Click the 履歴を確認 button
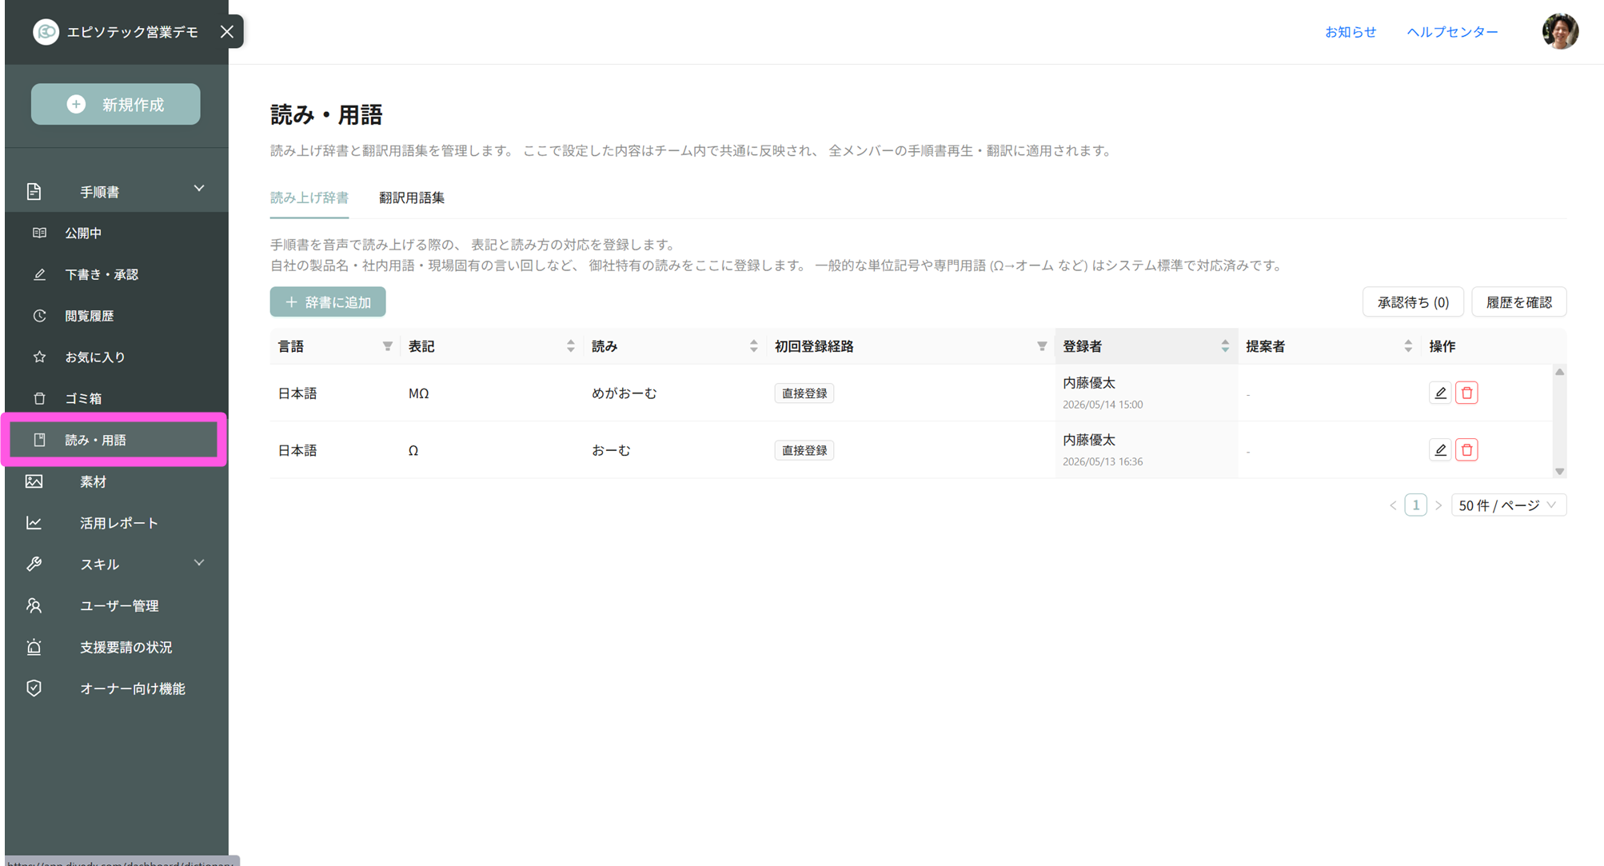1604x866 pixels. point(1518,302)
